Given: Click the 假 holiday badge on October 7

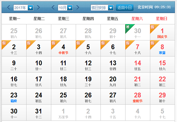Looking at the screenshot, I should 128,43.
